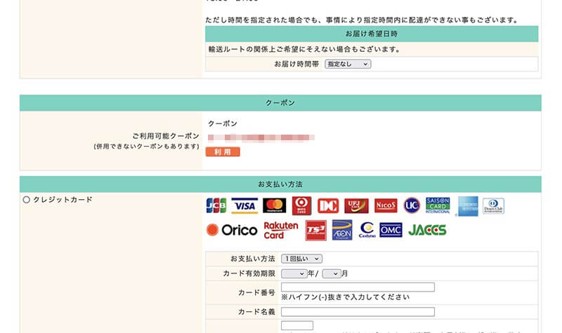Click the お支払い方法 section header bar
Image resolution: width=562 pixels, height=333 pixels.
(280, 184)
